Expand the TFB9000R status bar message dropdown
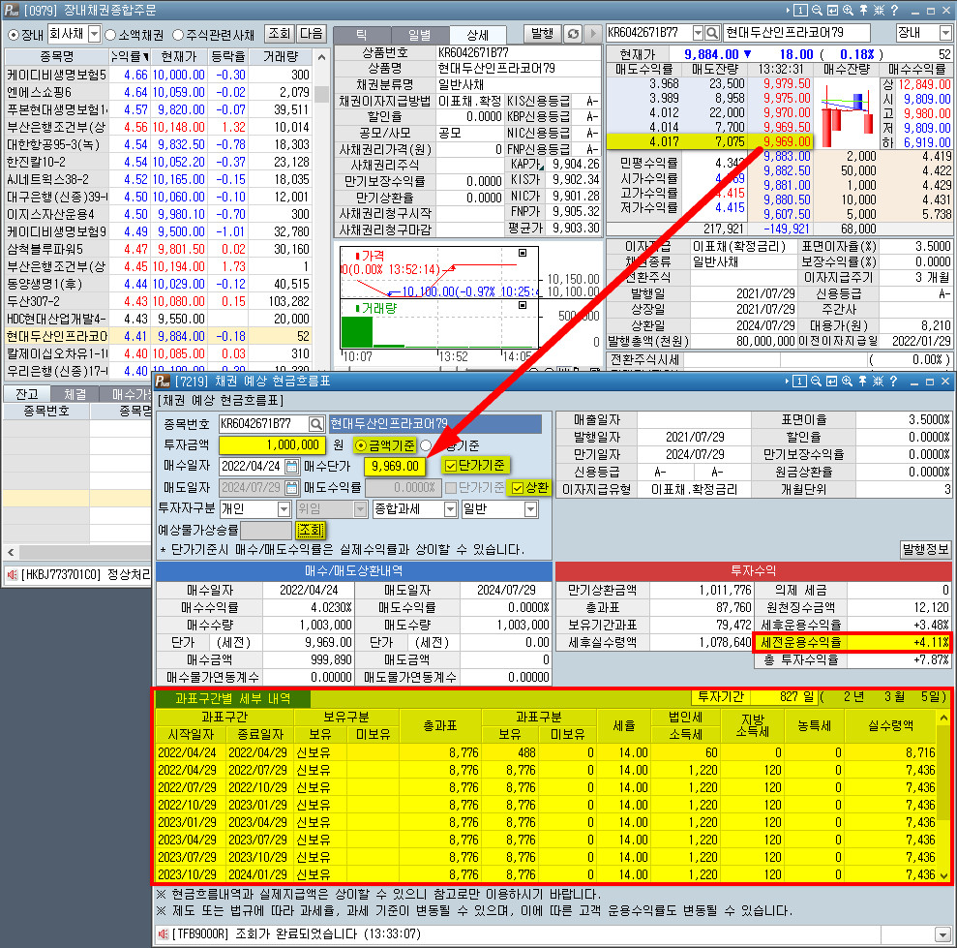957x948 pixels. [x=942, y=934]
